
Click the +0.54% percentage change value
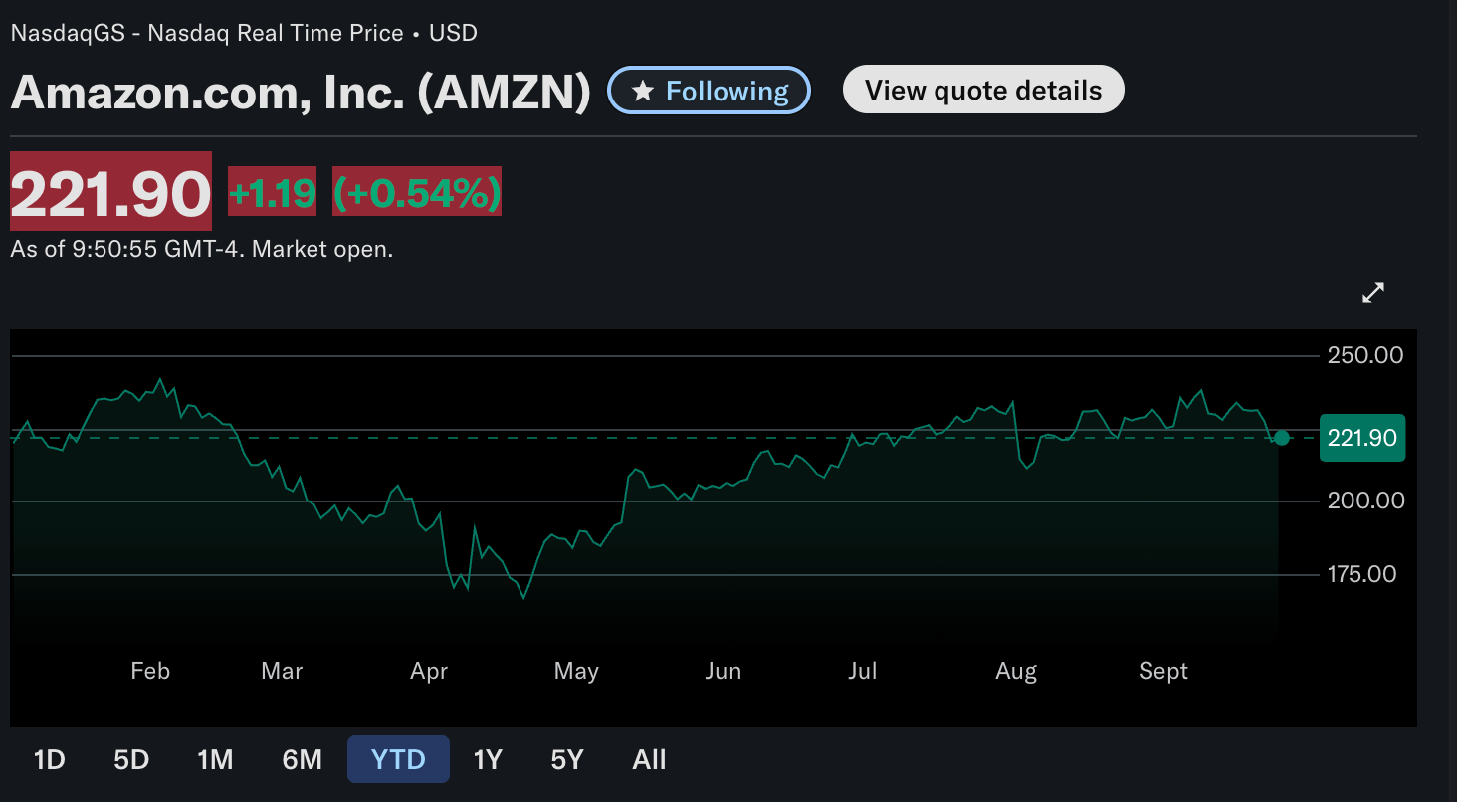(x=416, y=193)
